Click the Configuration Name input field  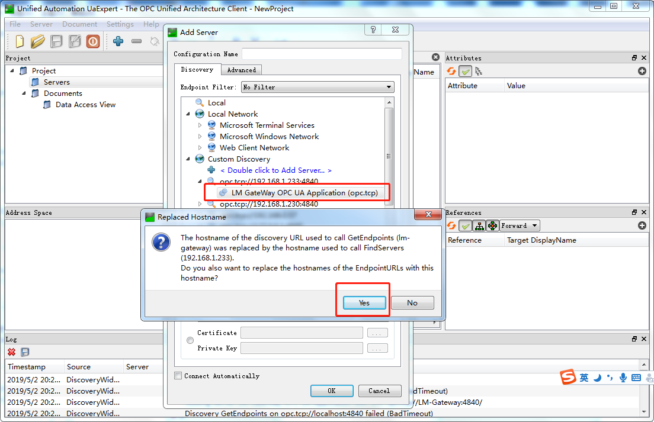click(322, 54)
